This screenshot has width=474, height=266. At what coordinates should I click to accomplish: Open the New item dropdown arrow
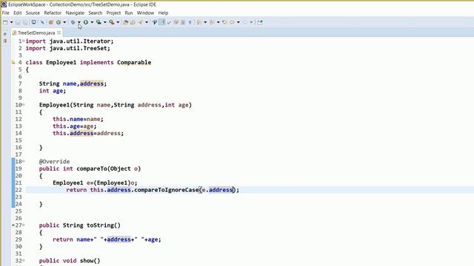(x=12, y=22)
